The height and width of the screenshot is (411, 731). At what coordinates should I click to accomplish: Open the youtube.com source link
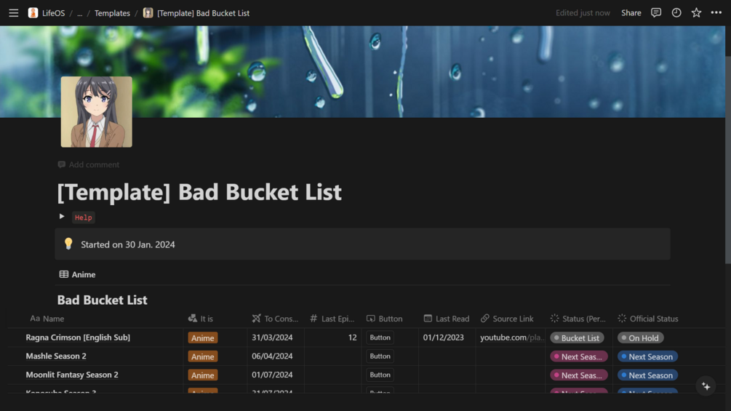pyautogui.click(x=512, y=338)
